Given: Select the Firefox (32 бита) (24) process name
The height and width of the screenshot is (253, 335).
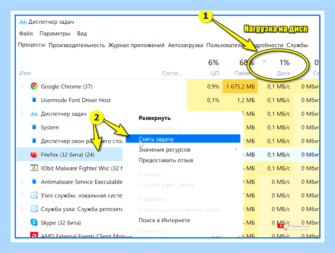Looking at the screenshot, I should pyautogui.click(x=68, y=154).
